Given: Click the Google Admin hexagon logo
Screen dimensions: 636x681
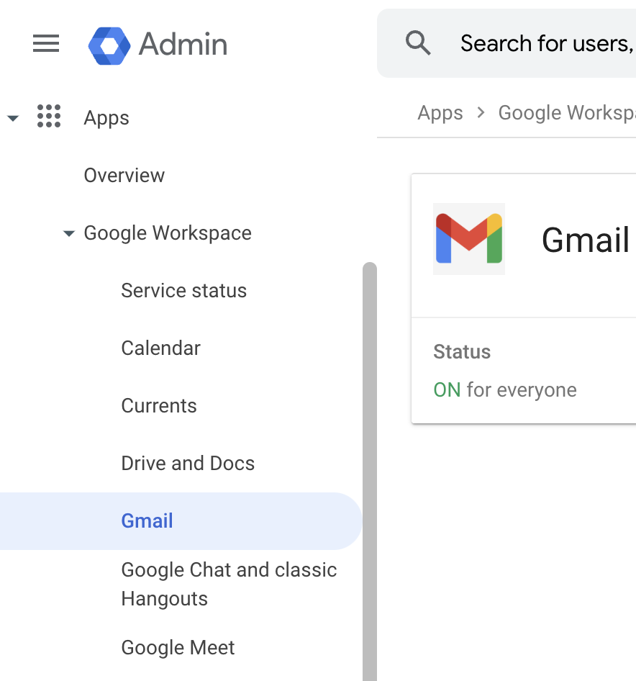Looking at the screenshot, I should tap(109, 45).
